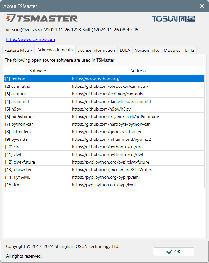Screen dimensions: 209x263
Task: Open the https://www.tosunai.com link
Action: click(30, 39)
